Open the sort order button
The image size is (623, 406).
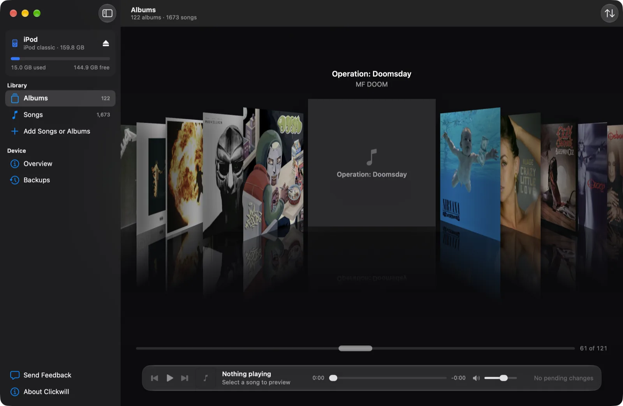pos(609,13)
